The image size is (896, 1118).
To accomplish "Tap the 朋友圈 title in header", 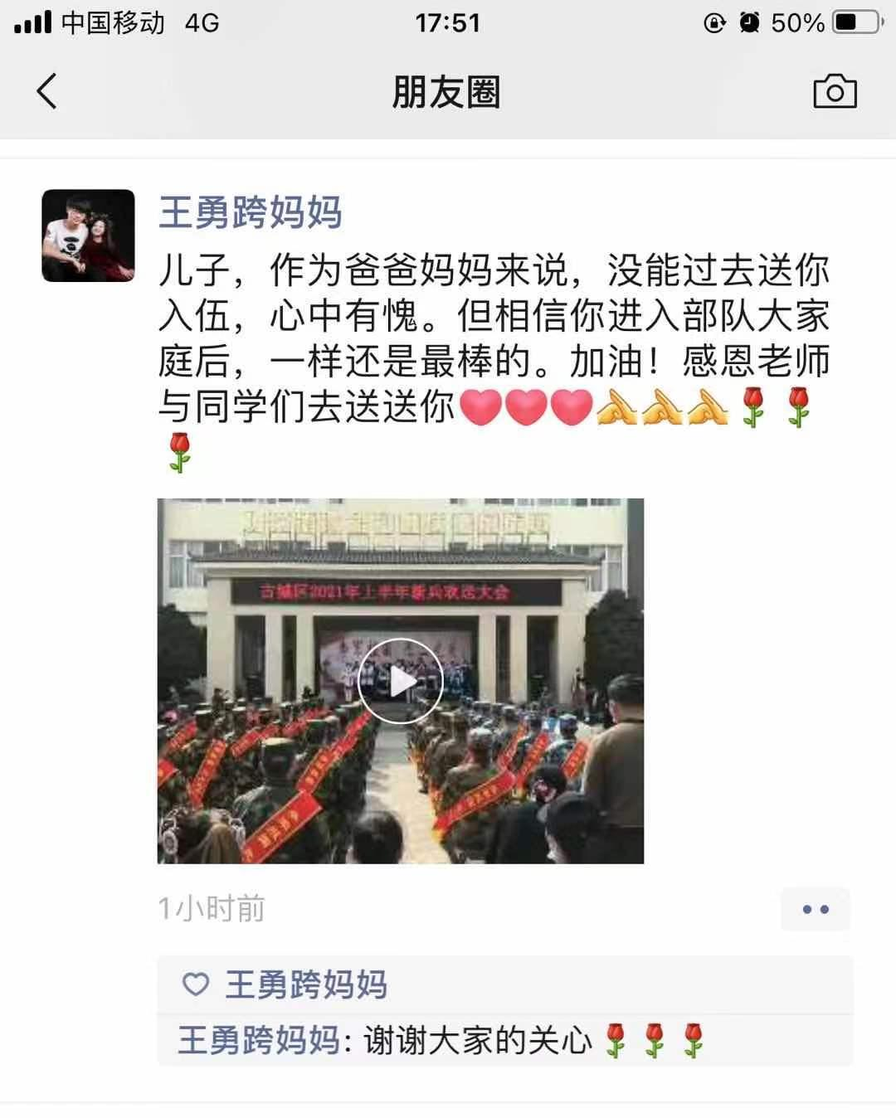I will [x=446, y=91].
